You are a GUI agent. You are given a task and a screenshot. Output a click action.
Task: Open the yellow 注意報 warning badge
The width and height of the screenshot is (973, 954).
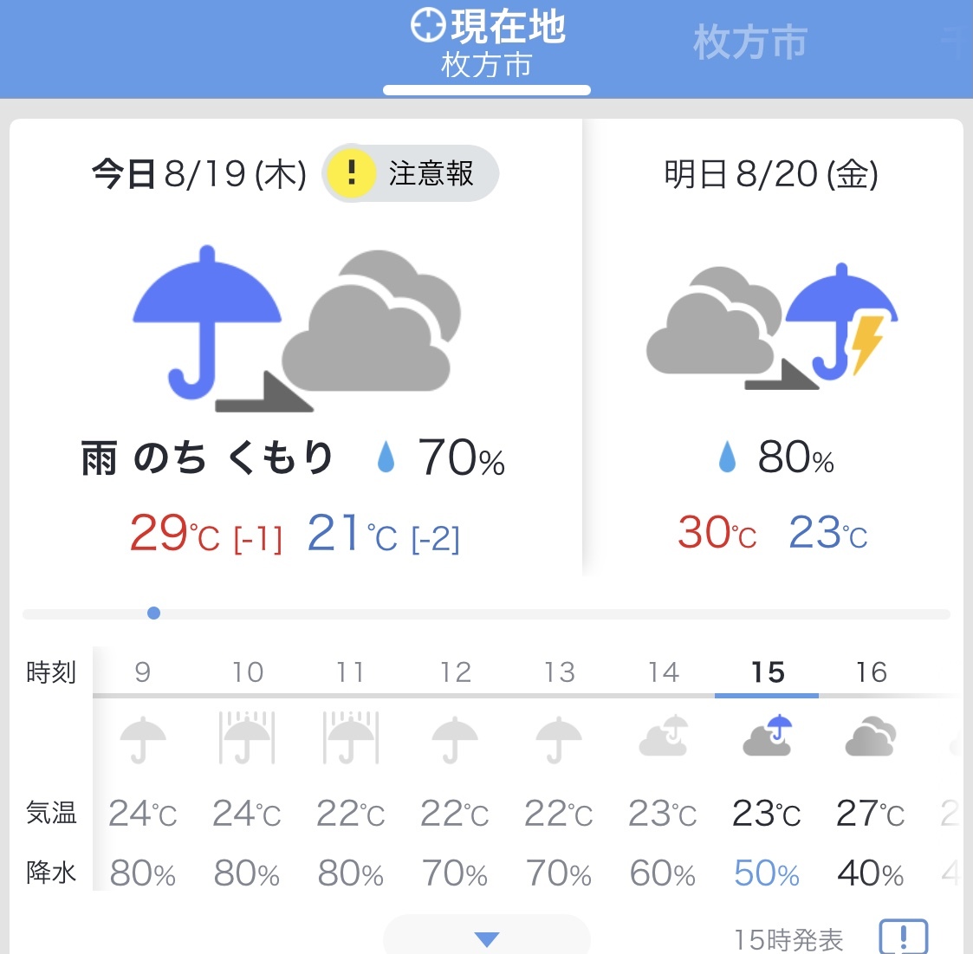411,173
